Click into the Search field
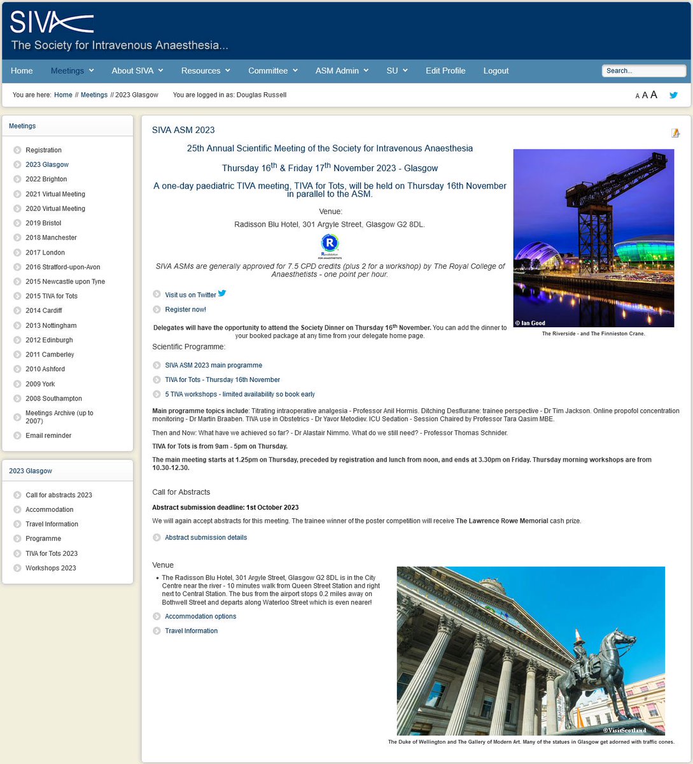The height and width of the screenshot is (764, 693). pyautogui.click(x=644, y=71)
